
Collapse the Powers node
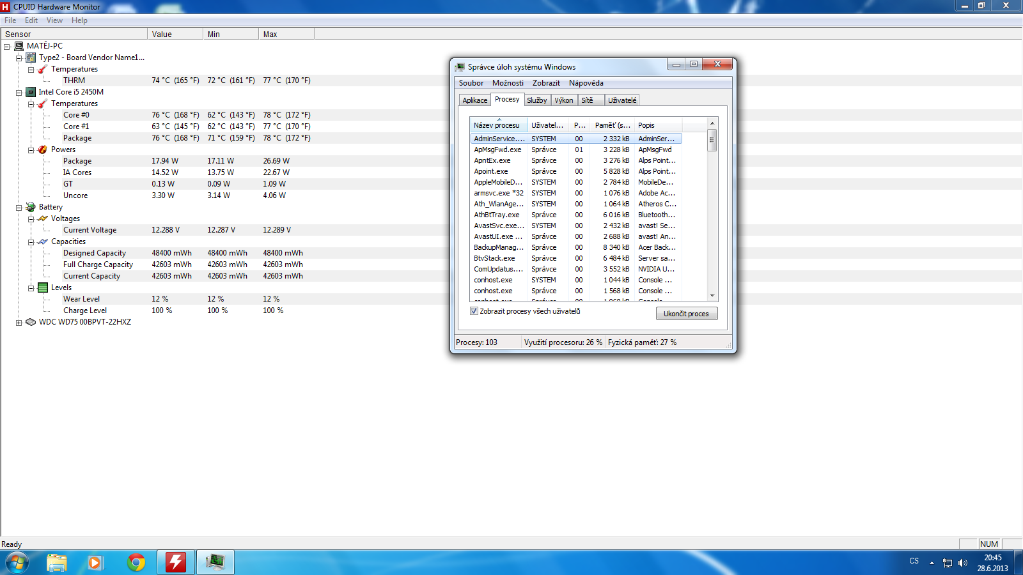tap(31, 149)
